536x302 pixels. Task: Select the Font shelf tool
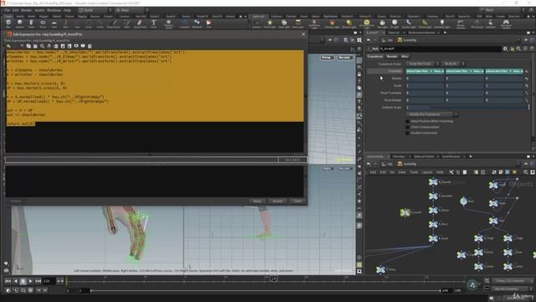(x=153, y=23)
